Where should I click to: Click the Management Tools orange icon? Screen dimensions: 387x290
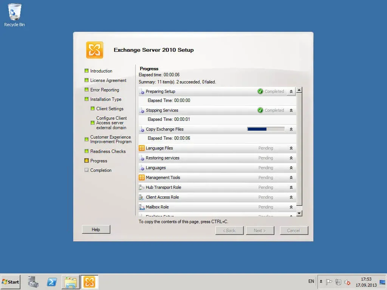coord(142,177)
